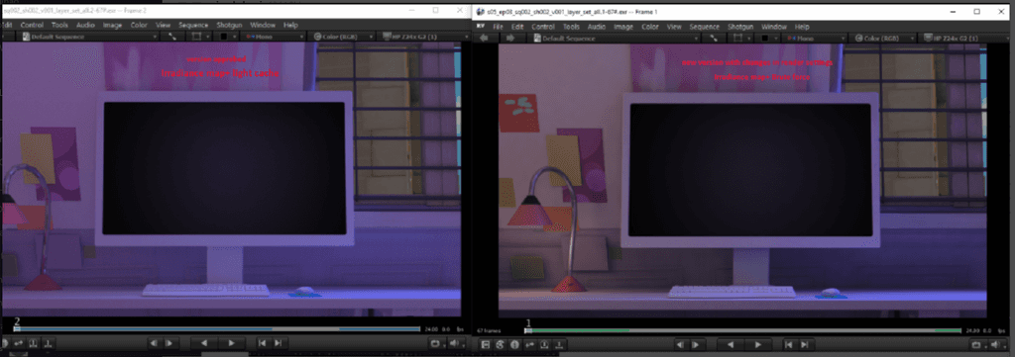Open the Image menu in right RV window

[623, 27]
